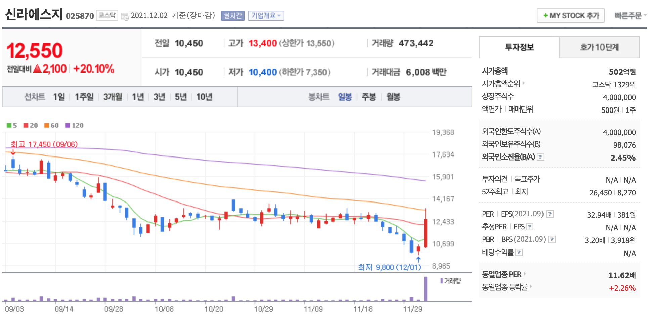Select the 5년 line chart period
The width and height of the screenshot is (651, 315).
pyautogui.click(x=181, y=97)
